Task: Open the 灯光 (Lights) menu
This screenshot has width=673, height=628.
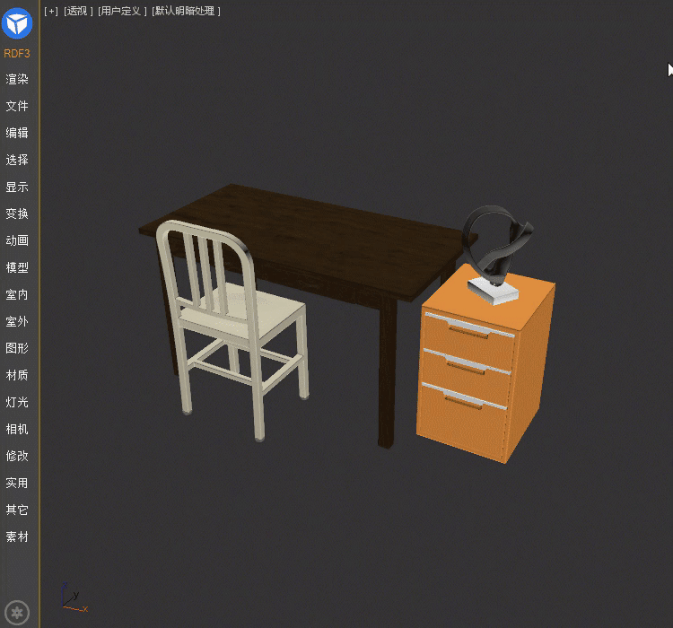Action: click(x=17, y=402)
